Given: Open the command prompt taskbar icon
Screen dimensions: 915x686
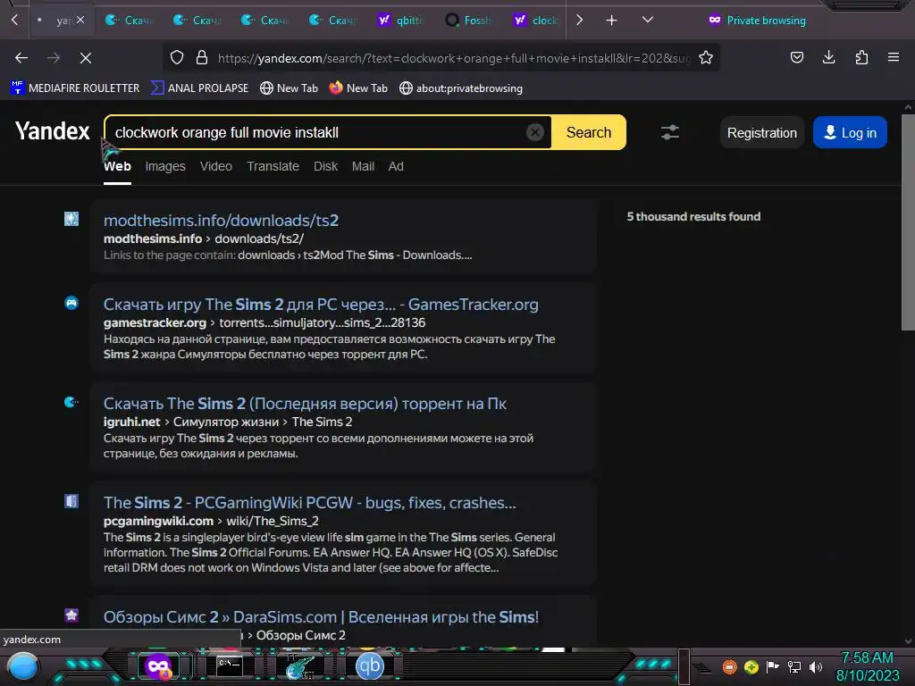Looking at the screenshot, I should point(230,666).
